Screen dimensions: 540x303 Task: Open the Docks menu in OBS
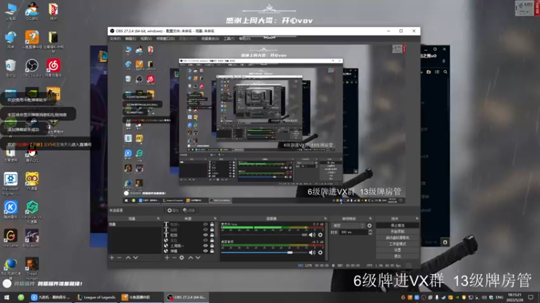coord(165,39)
